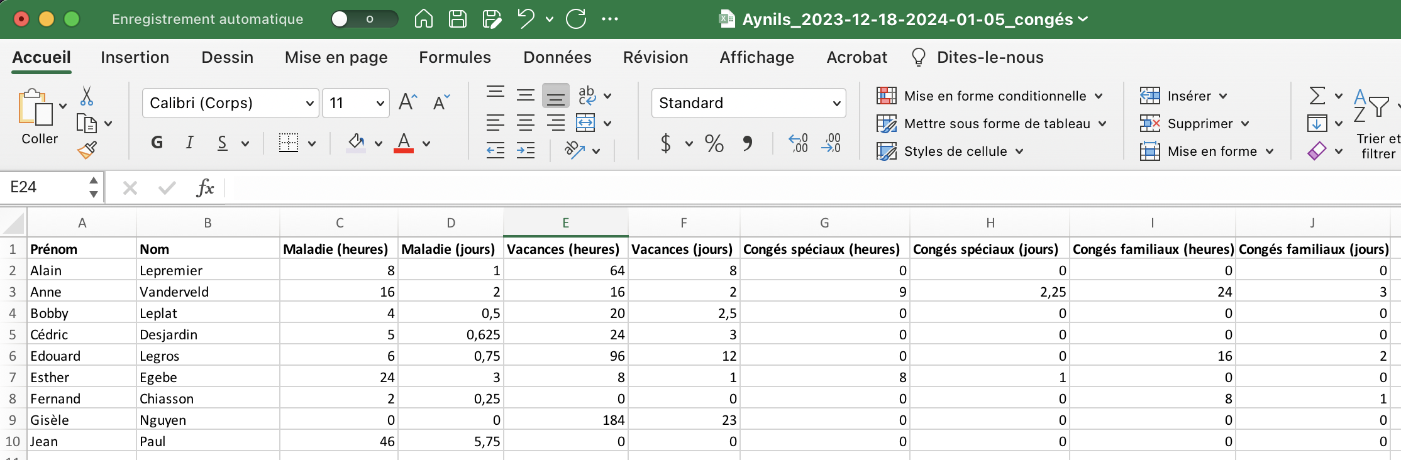Decrease font size with small A
The height and width of the screenshot is (460, 1401).
click(441, 102)
